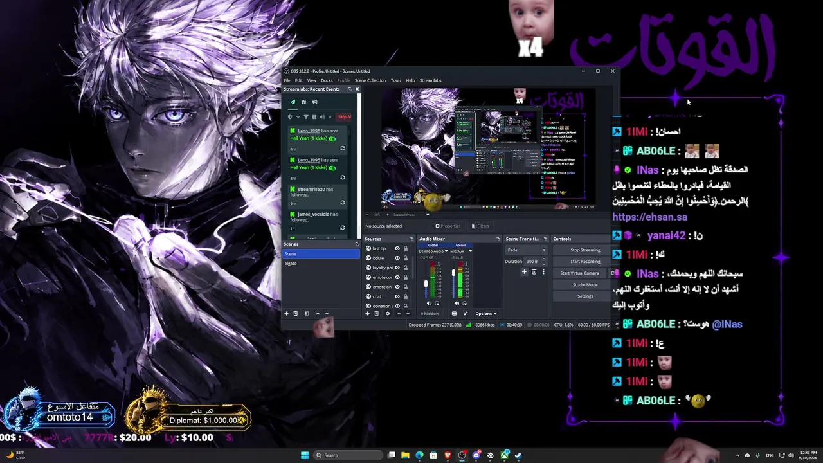823x463 pixels.
Task: Hide the chat source
Action: coord(397,296)
